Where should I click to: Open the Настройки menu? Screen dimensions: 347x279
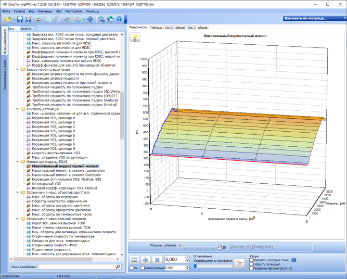click(x=73, y=11)
